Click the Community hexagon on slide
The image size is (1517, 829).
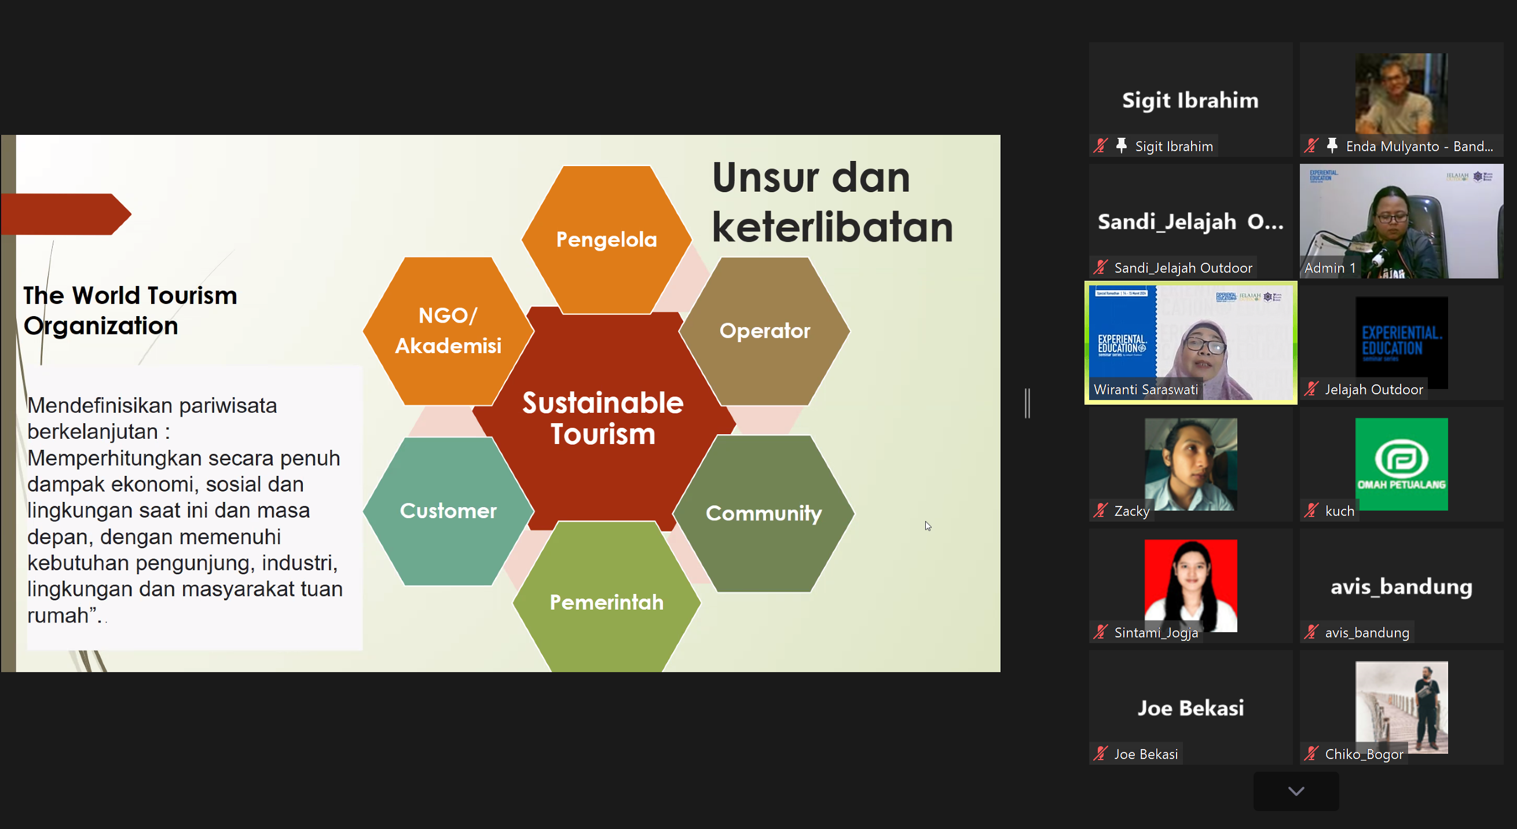pos(763,513)
